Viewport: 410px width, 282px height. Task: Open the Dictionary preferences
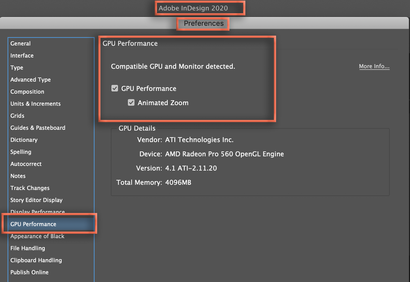[x=24, y=140]
